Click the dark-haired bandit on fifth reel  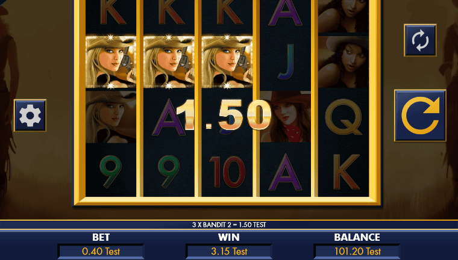click(343, 61)
